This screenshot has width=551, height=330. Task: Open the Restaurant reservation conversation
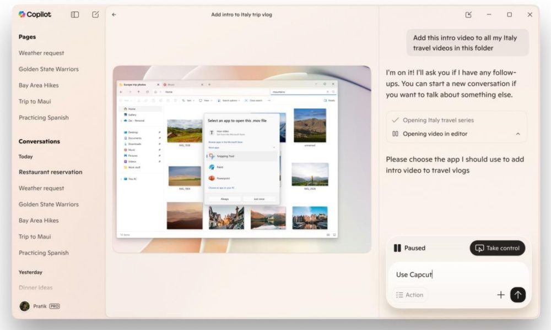tap(50, 172)
